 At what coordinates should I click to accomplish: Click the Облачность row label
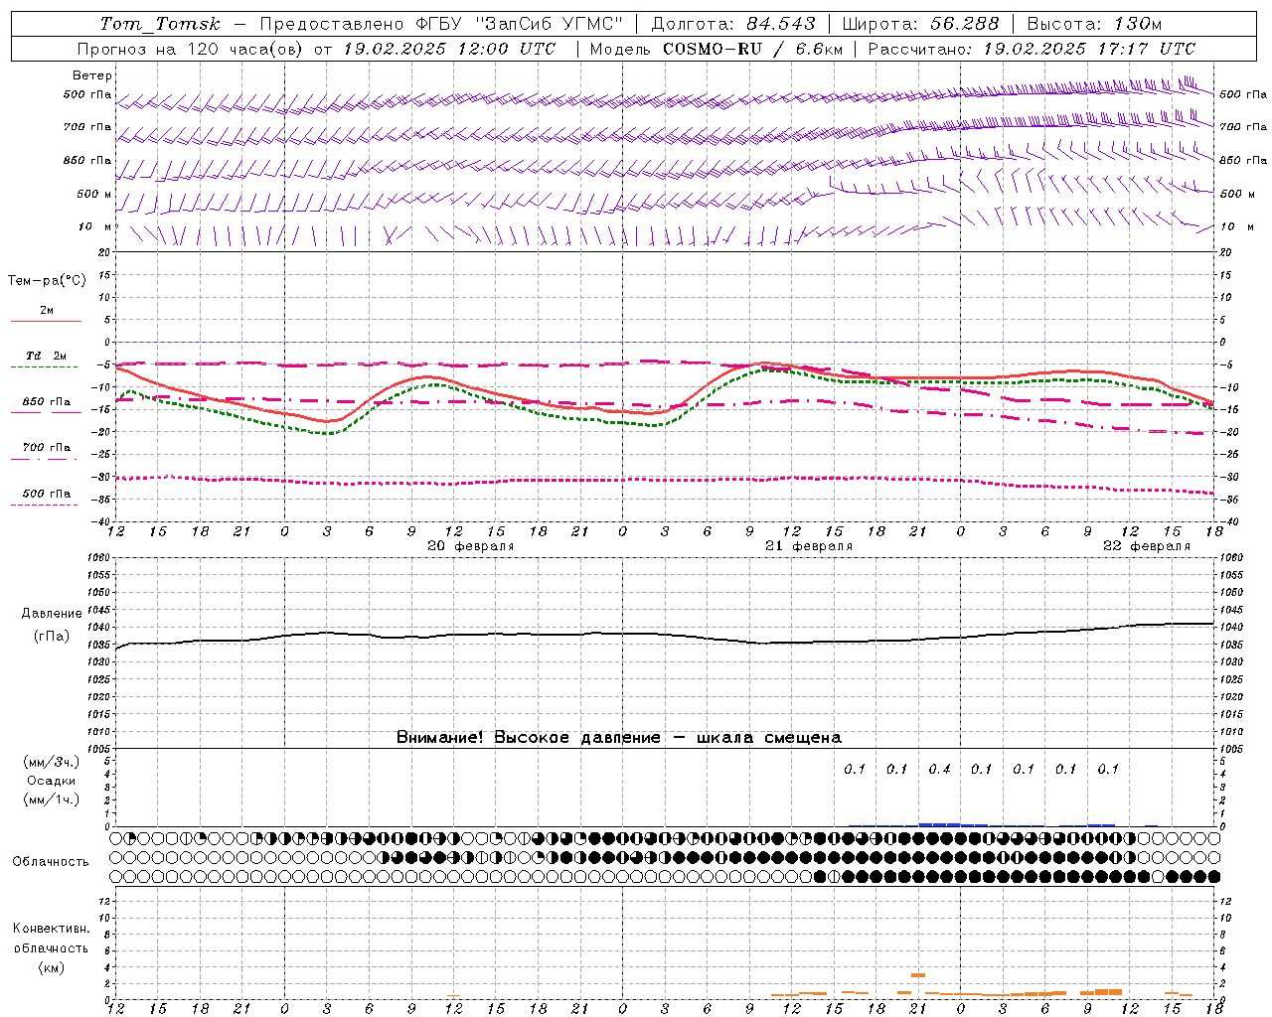(51, 861)
